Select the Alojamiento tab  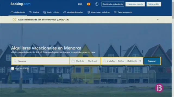point(18,12)
